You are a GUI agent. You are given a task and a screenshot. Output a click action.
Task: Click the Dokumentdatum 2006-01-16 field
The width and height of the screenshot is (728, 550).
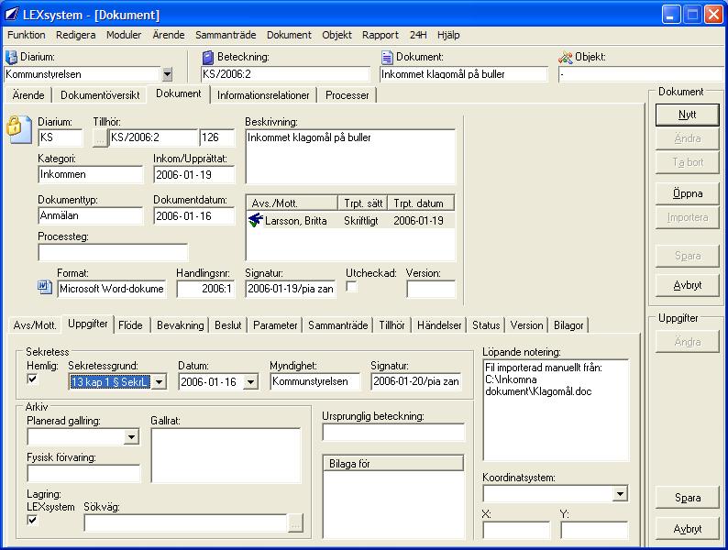pyautogui.click(x=194, y=216)
